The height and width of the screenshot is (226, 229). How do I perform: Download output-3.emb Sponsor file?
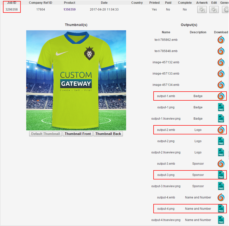(x=221, y=164)
